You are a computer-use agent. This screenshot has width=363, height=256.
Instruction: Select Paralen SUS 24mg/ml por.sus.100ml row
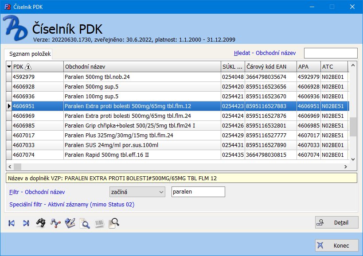pos(178,145)
